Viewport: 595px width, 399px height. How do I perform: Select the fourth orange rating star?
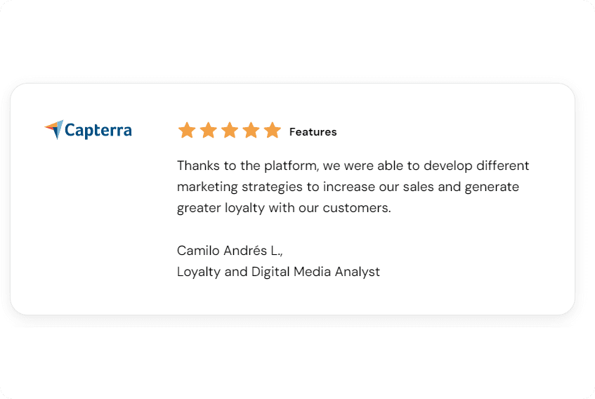[251, 131]
